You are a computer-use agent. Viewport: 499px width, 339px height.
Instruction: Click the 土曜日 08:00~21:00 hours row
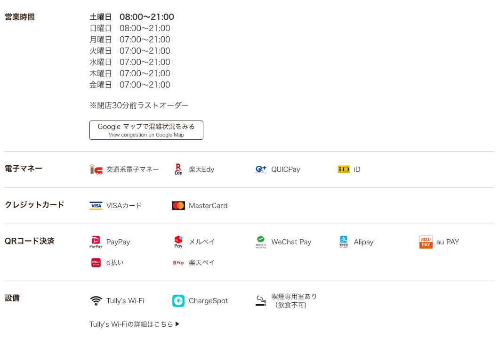132,17
